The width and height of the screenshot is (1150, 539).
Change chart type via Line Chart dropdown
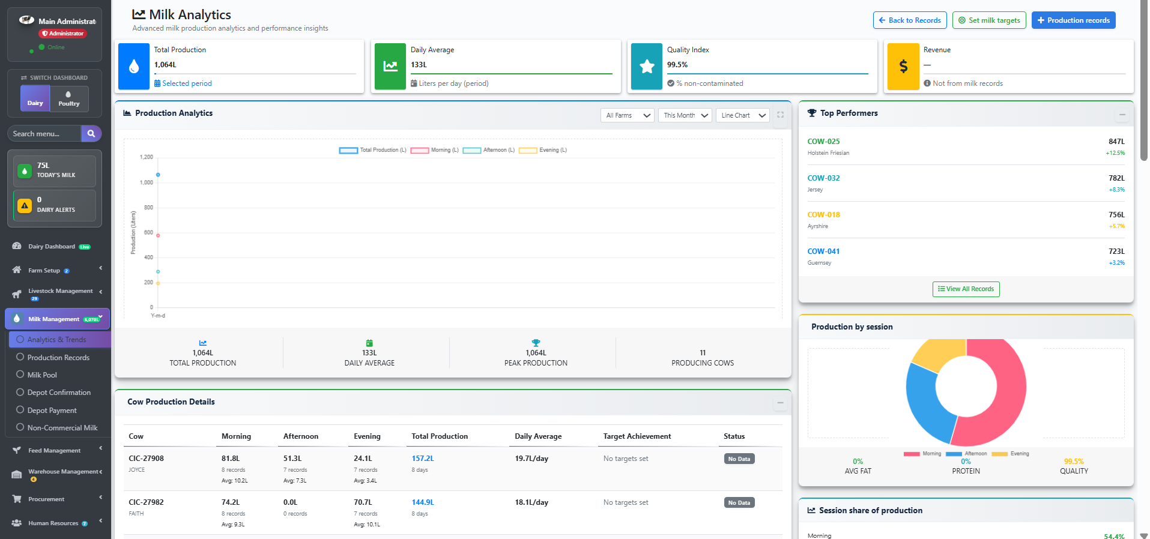(742, 115)
